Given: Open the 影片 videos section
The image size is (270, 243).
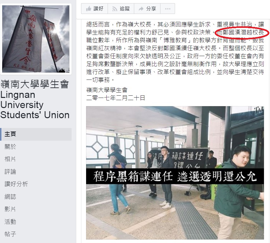Looking at the screenshot, I should (10, 209).
